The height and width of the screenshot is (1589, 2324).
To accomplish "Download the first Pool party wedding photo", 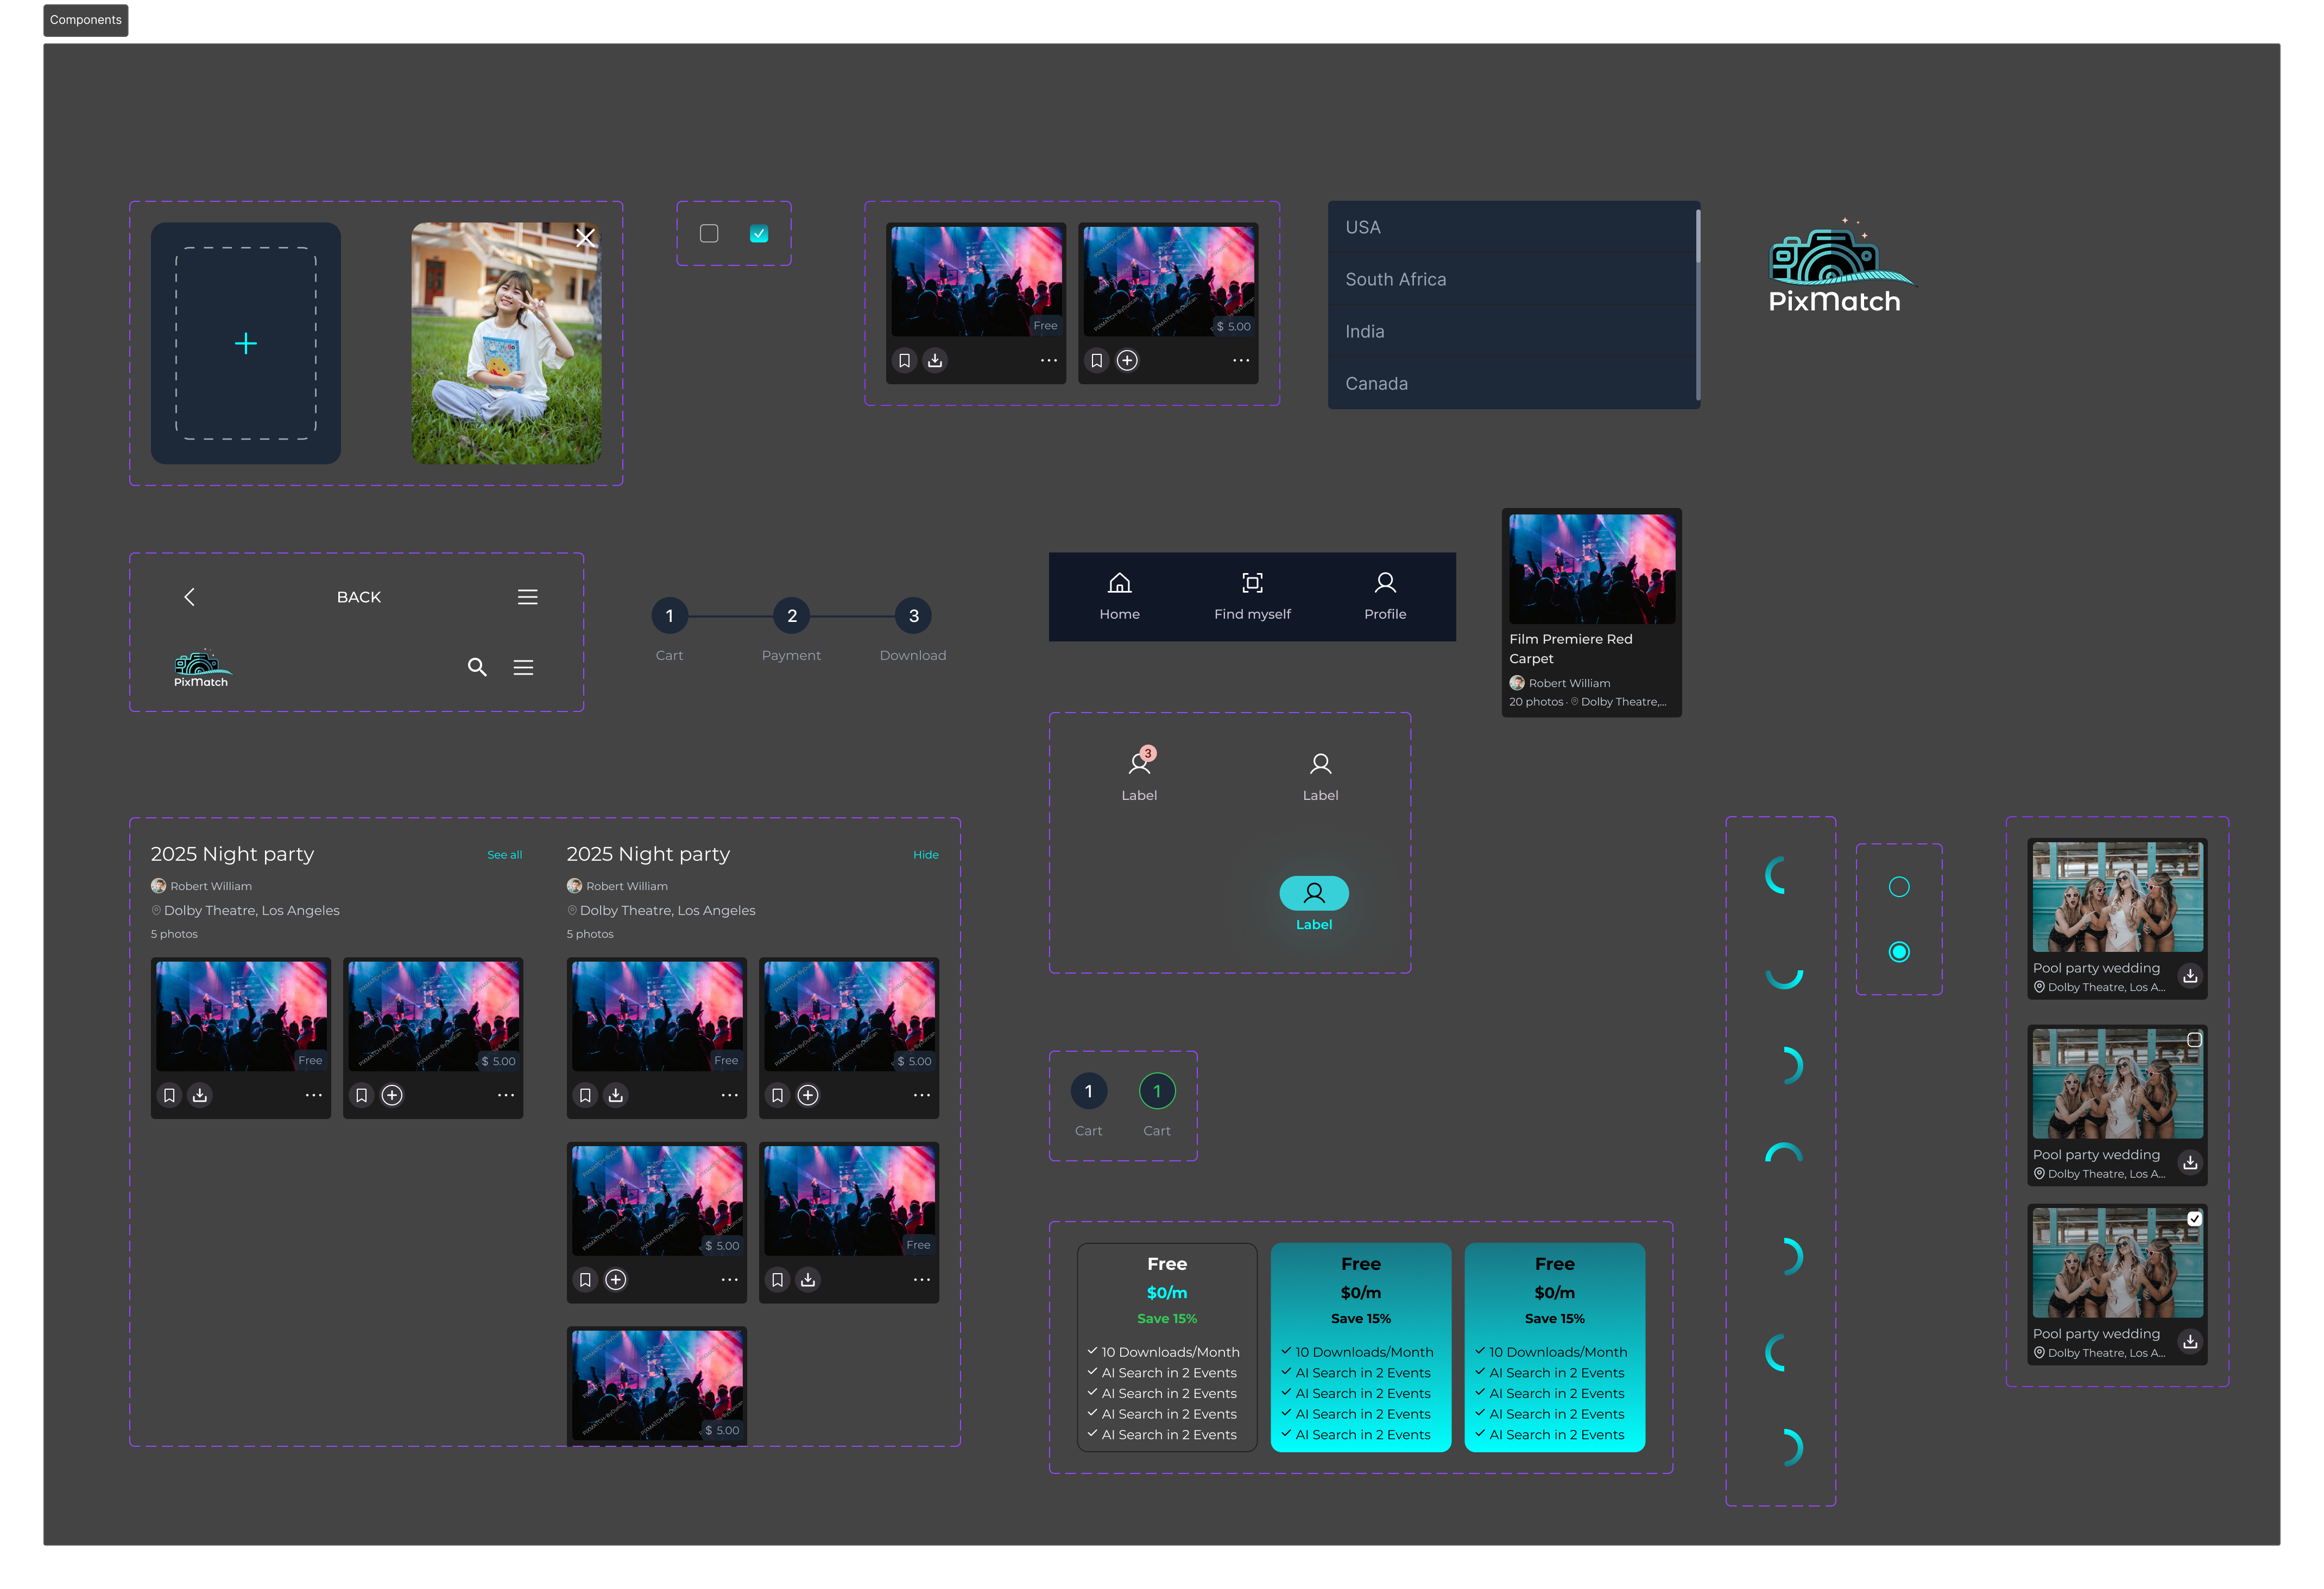I will (x=2191, y=976).
